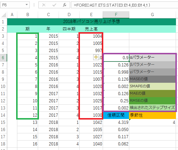Select row 14 header
This screenshot has height=150, width=178.
coord(3,115)
